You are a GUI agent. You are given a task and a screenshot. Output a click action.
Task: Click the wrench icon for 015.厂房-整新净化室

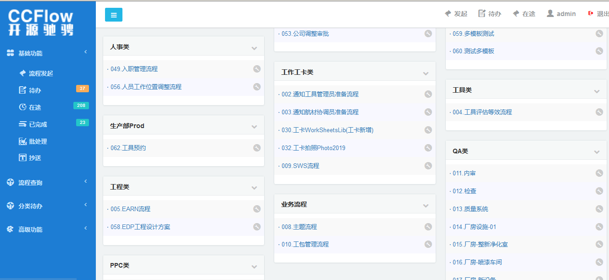[599, 244]
